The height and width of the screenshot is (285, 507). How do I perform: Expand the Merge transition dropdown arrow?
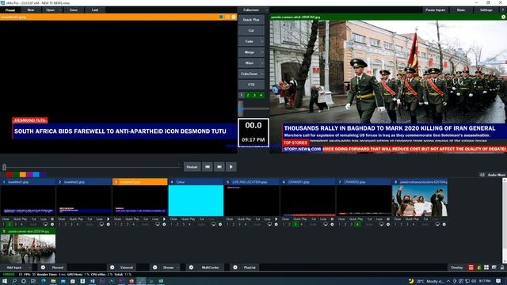click(262, 52)
